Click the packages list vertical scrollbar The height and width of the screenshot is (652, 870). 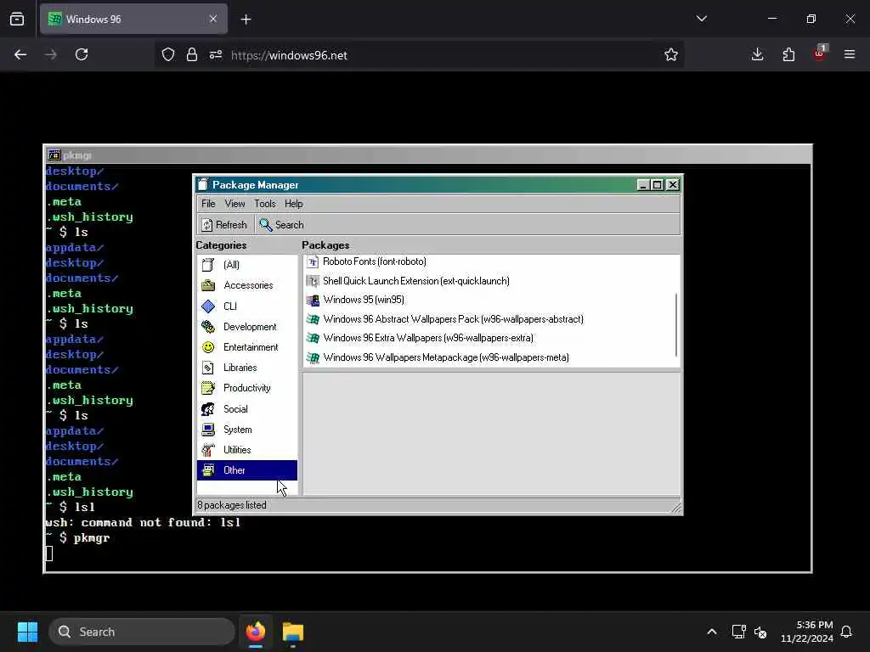click(x=676, y=325)
